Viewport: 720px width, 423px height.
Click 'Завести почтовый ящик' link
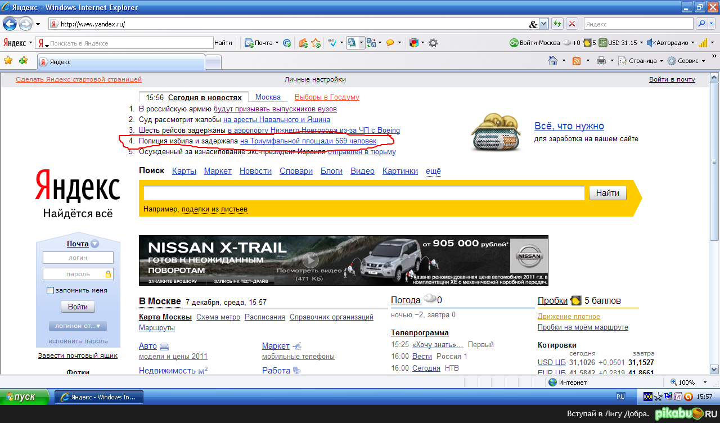[x=78, y=355]
